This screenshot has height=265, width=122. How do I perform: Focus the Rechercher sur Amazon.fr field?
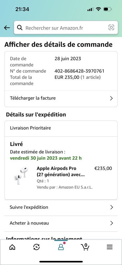pyautogui.click(x=66, y=27)
